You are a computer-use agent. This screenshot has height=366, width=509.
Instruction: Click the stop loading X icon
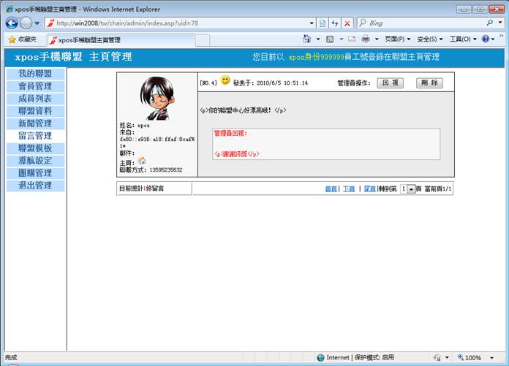tap(347, 23)
